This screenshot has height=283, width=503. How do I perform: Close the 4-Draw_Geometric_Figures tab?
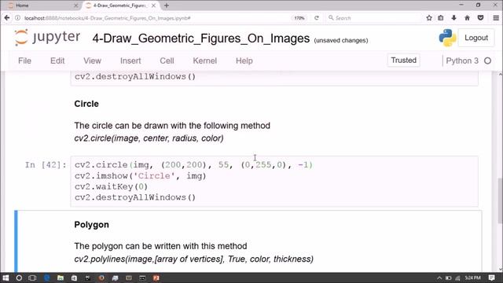point(154,6)
